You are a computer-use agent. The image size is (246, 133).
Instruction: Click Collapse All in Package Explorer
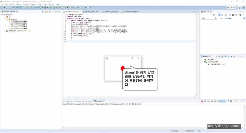43,12
